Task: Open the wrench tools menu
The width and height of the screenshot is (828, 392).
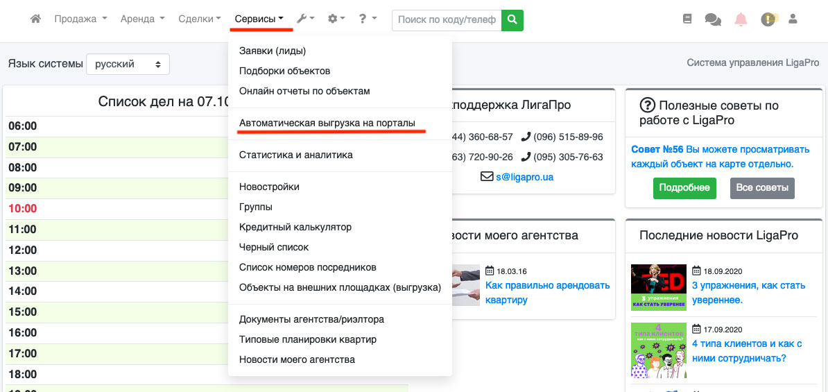Action: coord(305,19)
